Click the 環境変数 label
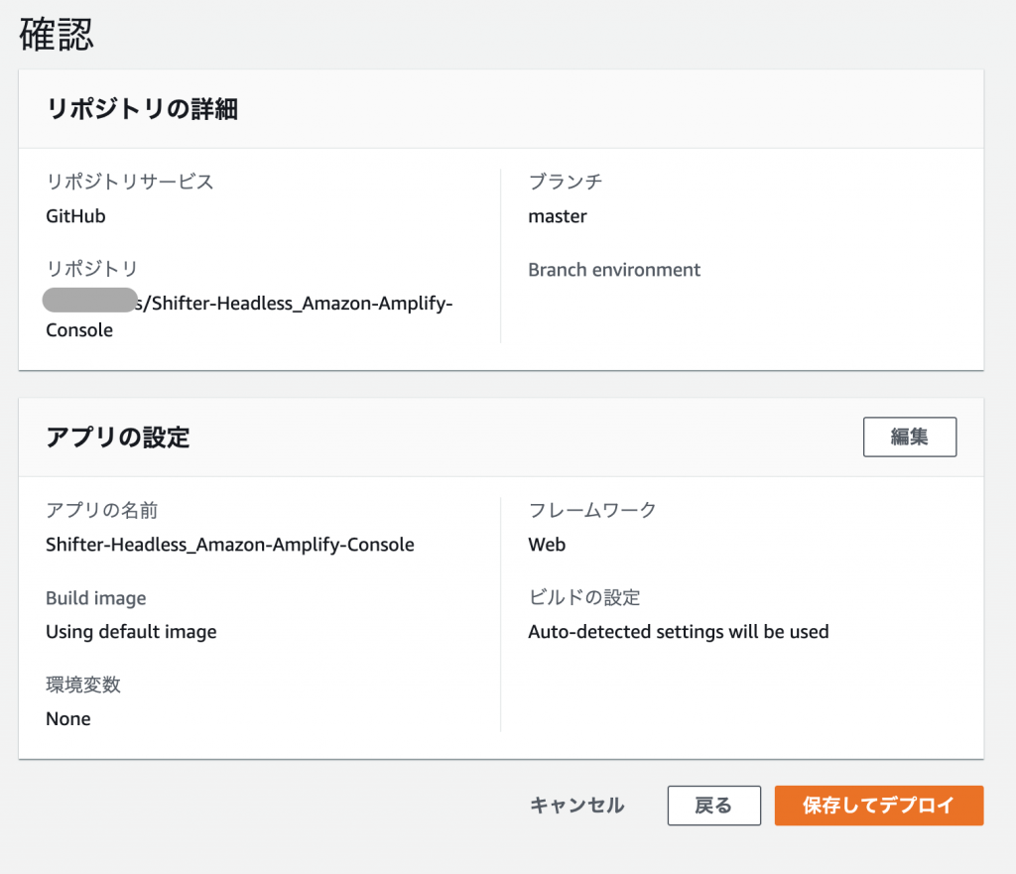This screenshot has height=874, width=1016. click(83, 685)
